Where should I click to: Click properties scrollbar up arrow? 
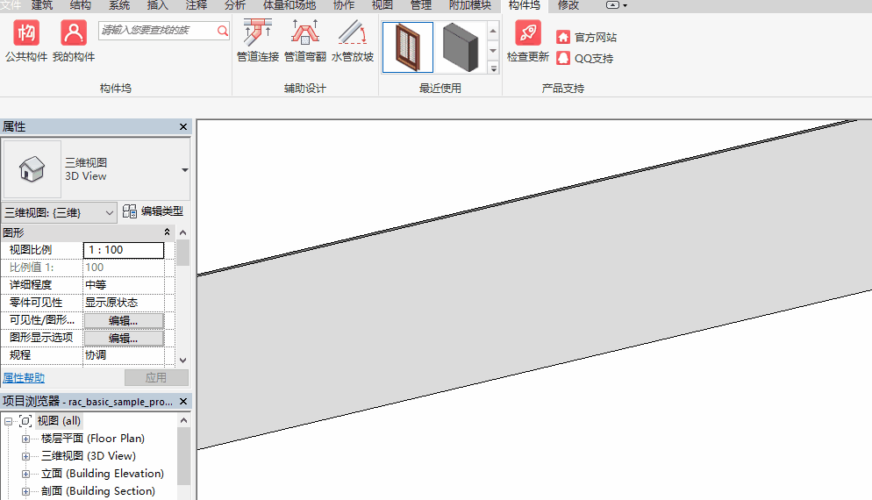pyautogui.click(x=183, y=232)
